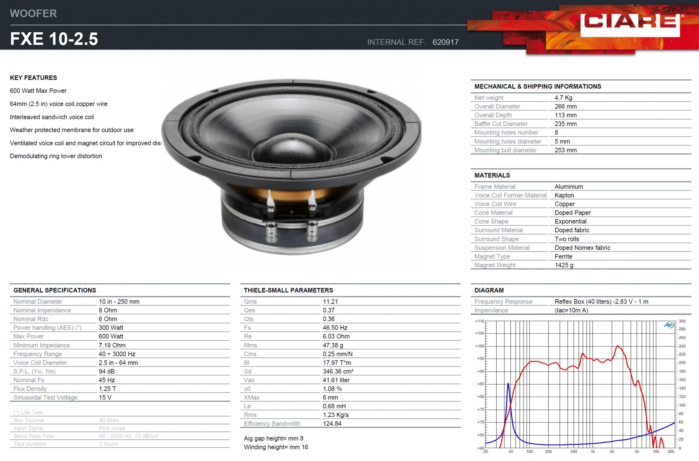Viewport: 699px width, 461px height.
Task: Click S.P.L. (1w, 1m) value 94 dB
Action: click(x=106, y=371)
